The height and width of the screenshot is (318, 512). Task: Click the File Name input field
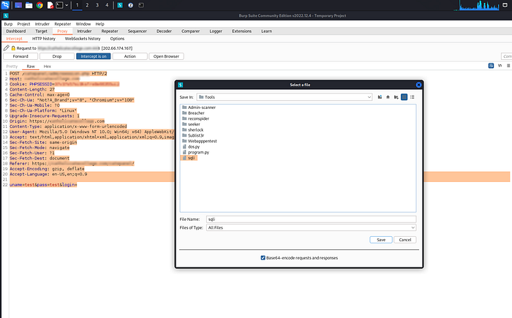(311, 219)
